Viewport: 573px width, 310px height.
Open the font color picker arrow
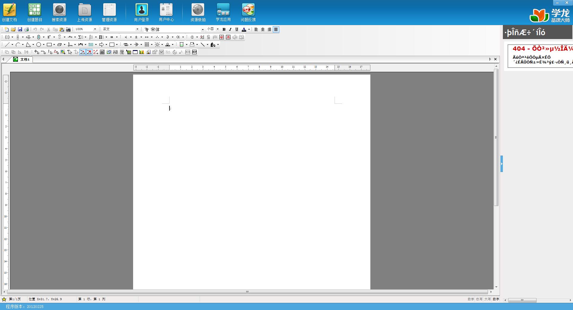click(249, 29)
